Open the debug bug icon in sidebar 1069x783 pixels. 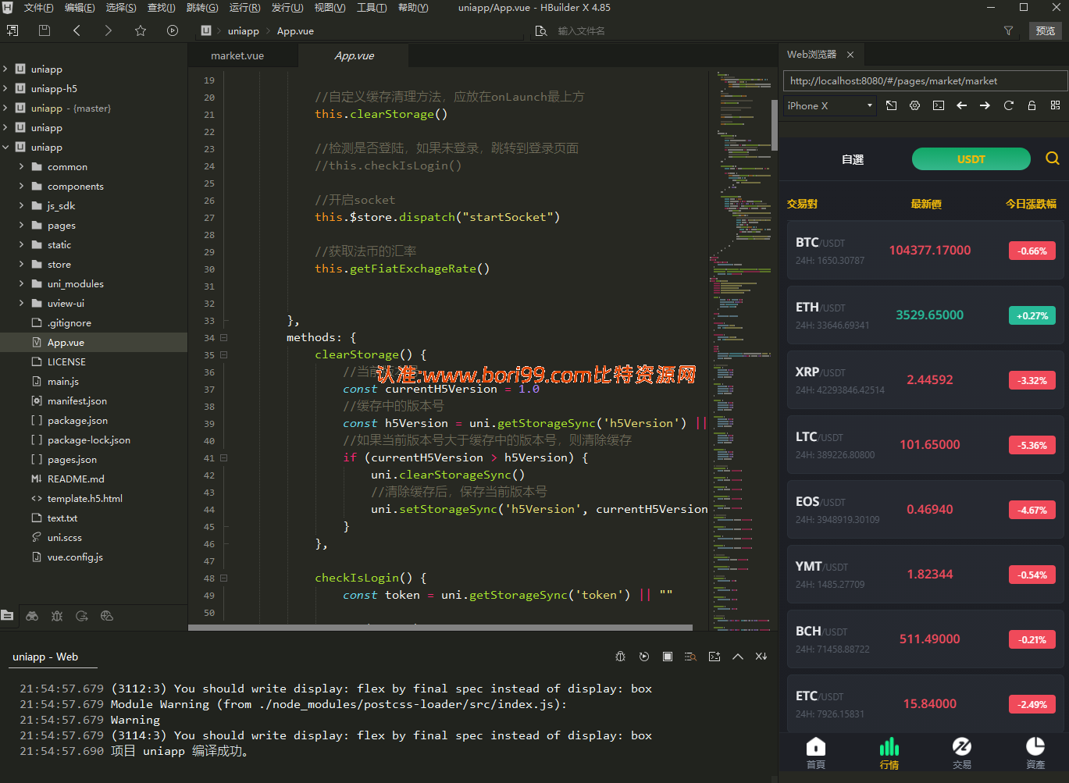pyautogui.click(x=57, y=616)
